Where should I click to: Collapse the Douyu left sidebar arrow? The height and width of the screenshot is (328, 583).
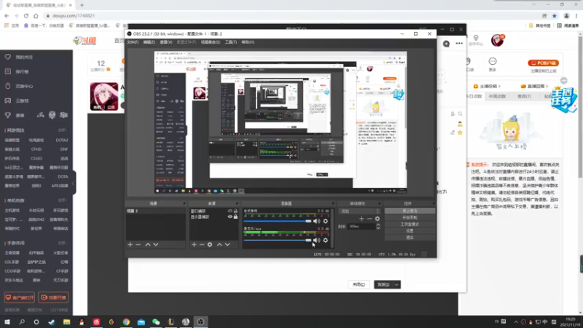(x=74, y=183)
